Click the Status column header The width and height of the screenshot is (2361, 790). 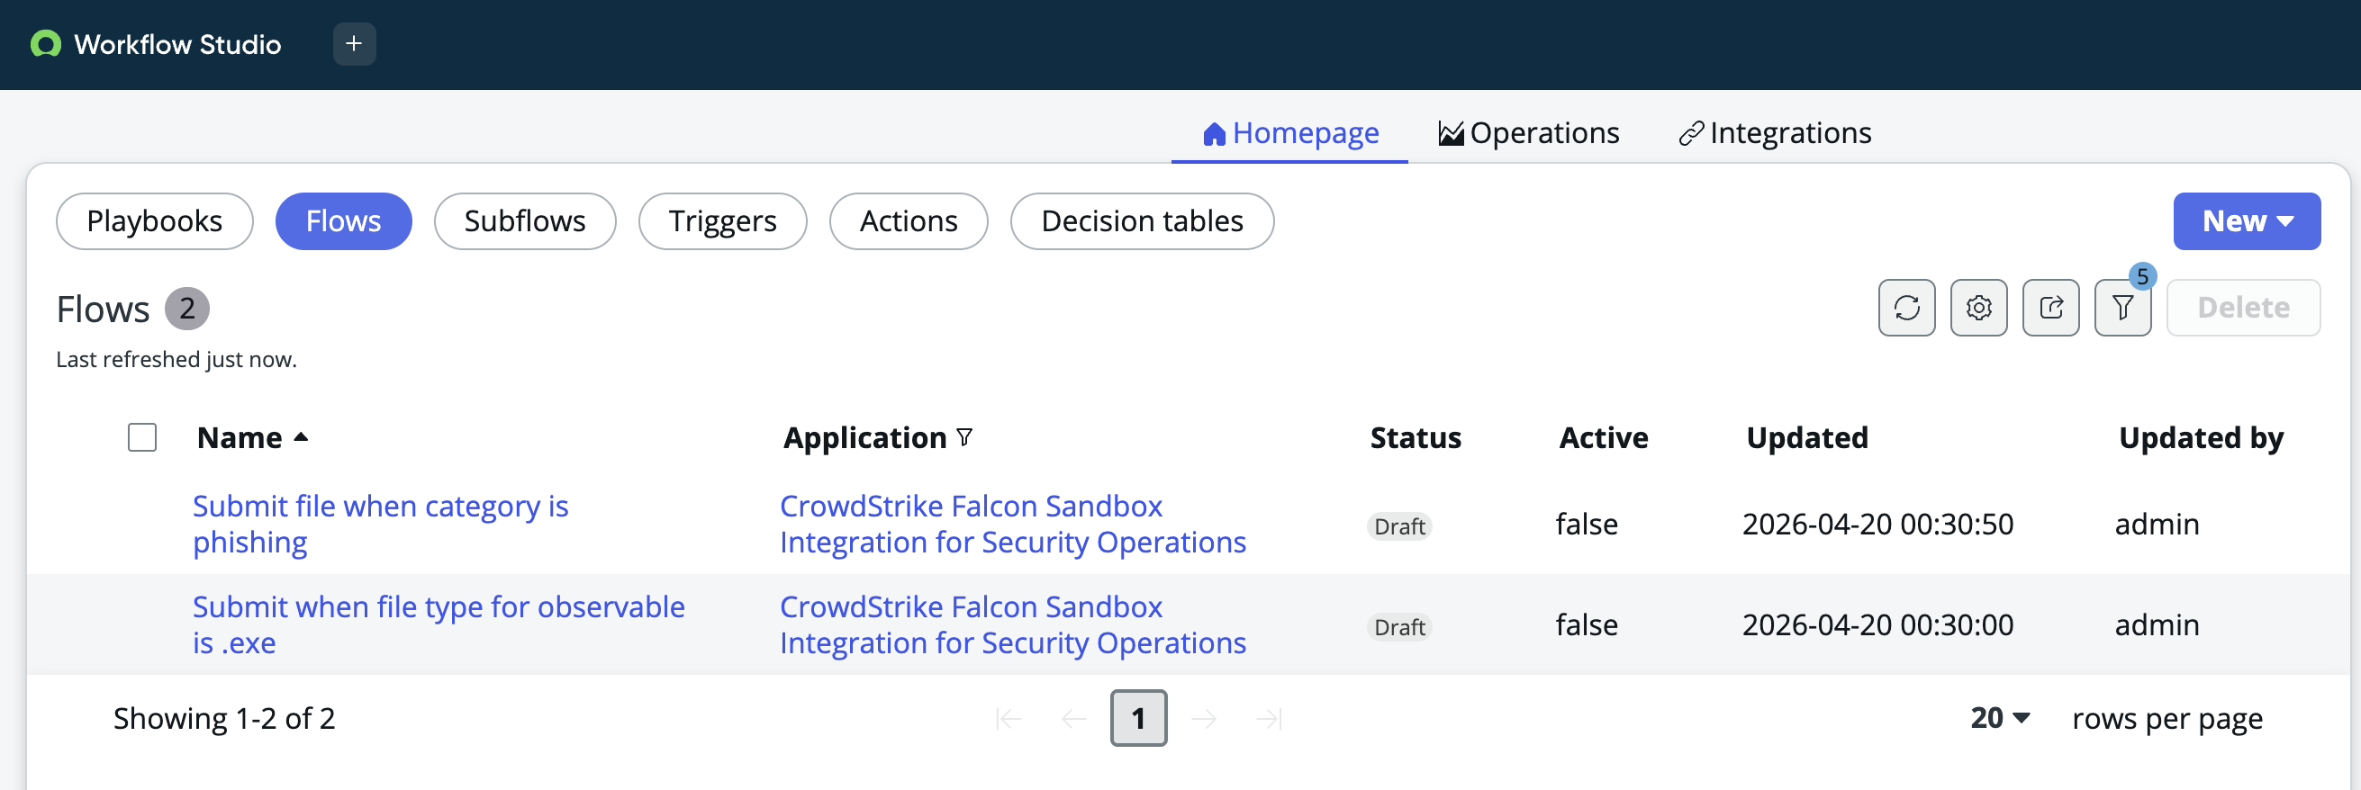1416,437
